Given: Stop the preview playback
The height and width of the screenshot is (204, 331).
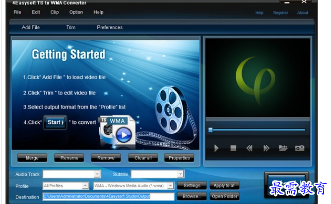Looking at the screenshot, I should tap(233, 148).
